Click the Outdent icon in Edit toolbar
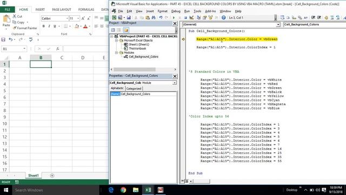Screen dimensions: 346x195 point(319,17)
